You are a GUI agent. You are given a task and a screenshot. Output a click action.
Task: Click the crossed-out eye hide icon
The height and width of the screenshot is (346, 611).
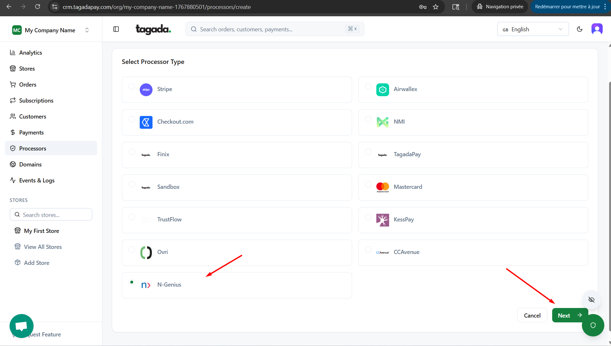591,300
